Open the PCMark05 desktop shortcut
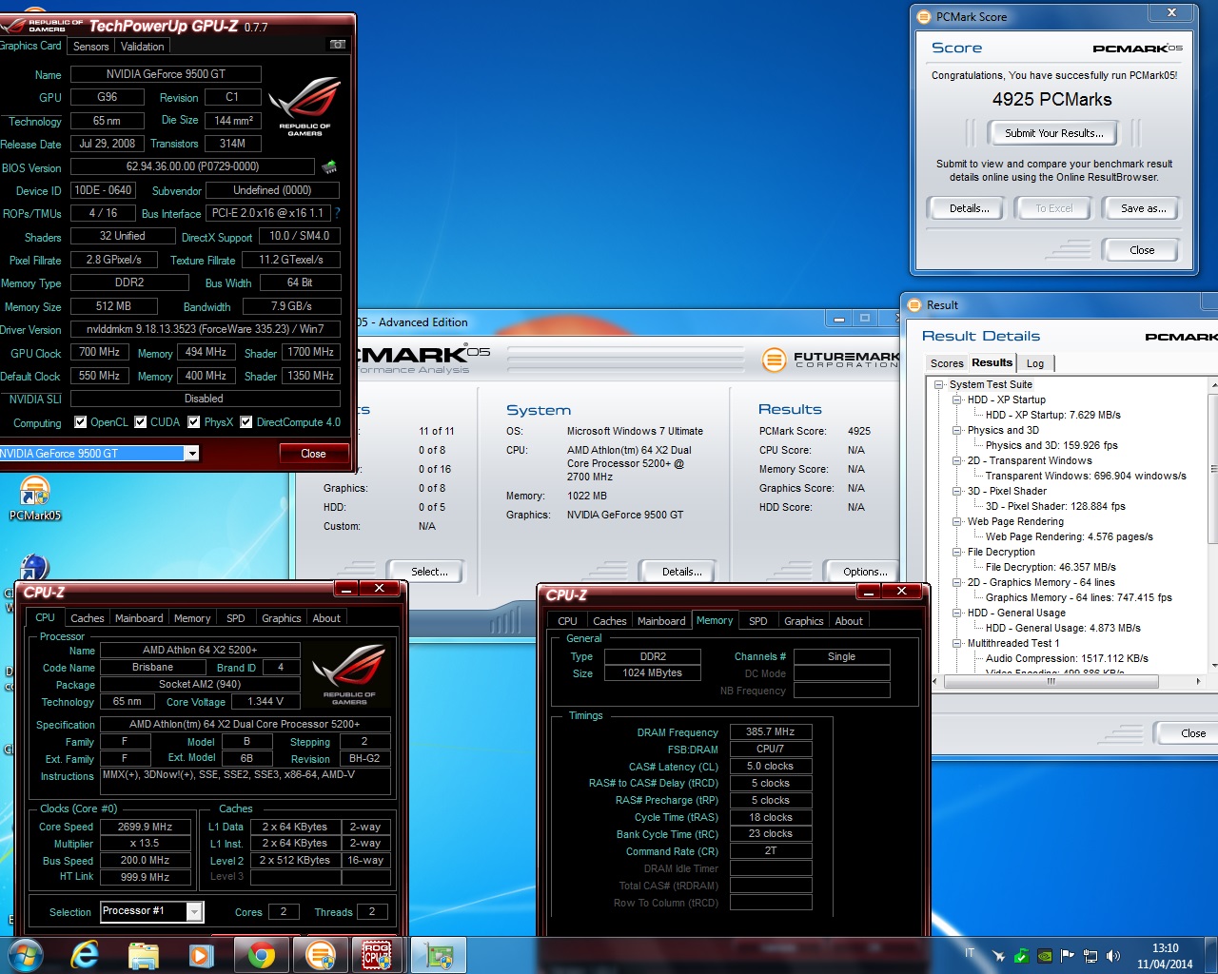Image resolution: width=1218 pixels, height=974 pixels. point(35,499)
